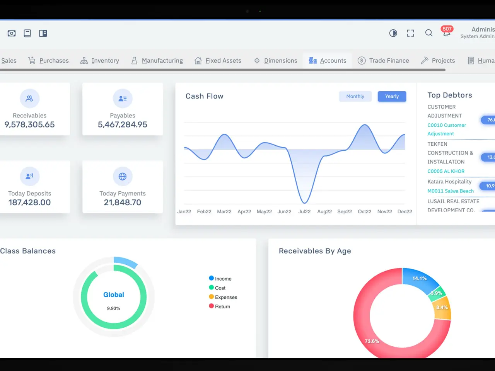Image resolution: width=495 pixels, height=371 pixels.
Task: Expand the Trade Finance menu
Action: (x=383, y=61)
